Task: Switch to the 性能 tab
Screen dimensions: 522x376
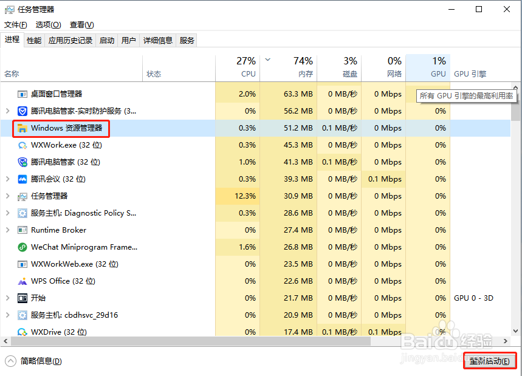Action: [33, 40]
